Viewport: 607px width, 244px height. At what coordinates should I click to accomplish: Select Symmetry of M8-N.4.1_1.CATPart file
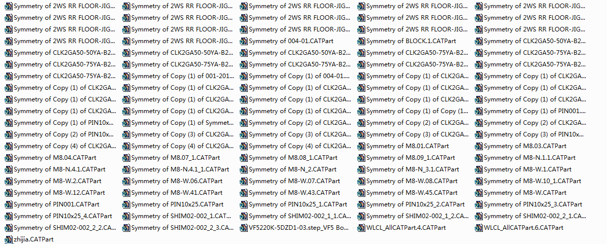[176, 169]
